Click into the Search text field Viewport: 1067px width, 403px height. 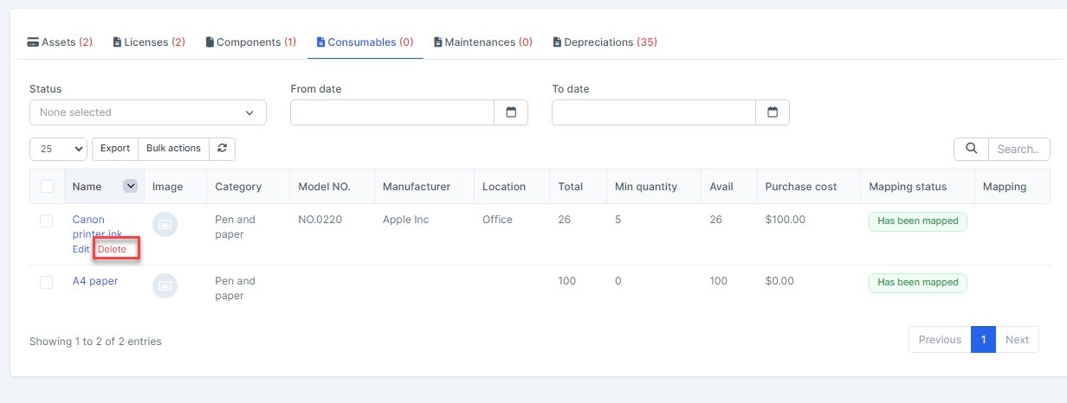(1018, 149)
